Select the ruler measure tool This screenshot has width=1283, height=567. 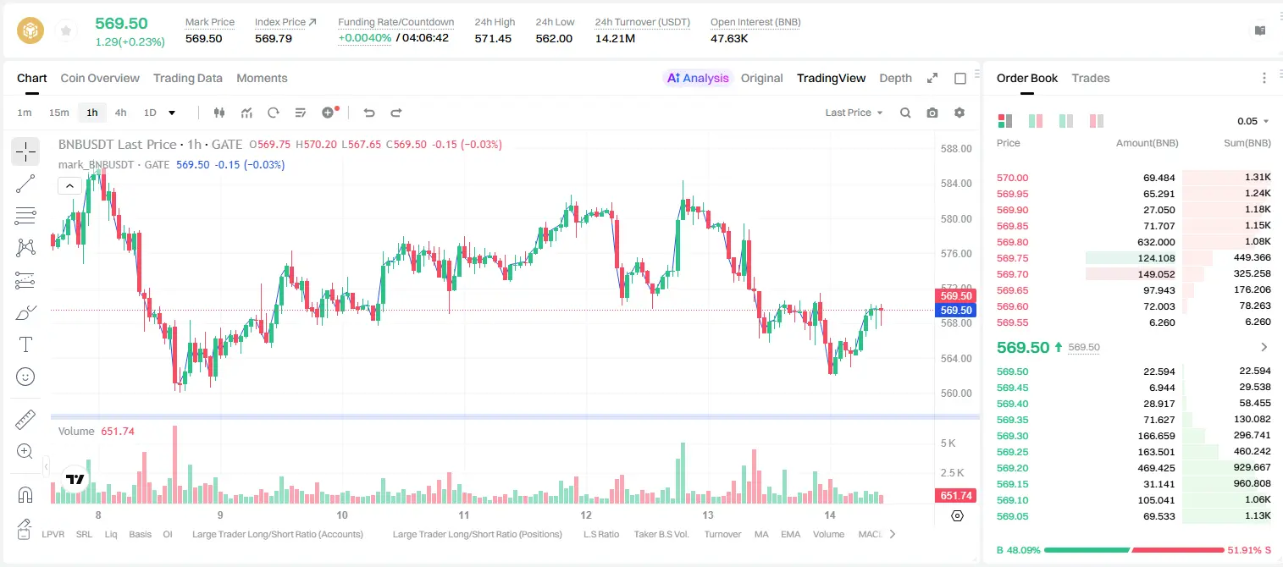click(25, 420)
